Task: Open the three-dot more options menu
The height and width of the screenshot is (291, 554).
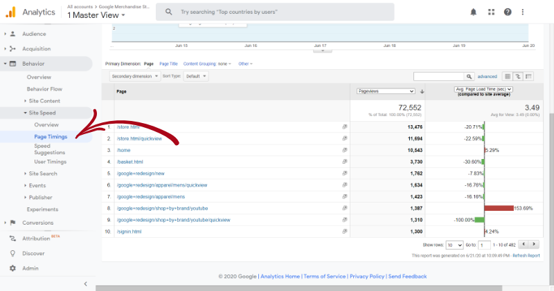Action: (523, 12)
